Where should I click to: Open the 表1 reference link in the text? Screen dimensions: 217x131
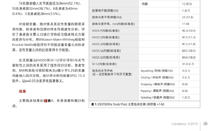(50, 101)
